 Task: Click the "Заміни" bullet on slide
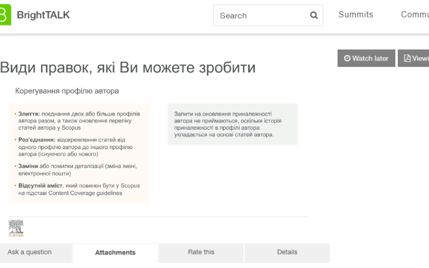click(x=77, y=170)
